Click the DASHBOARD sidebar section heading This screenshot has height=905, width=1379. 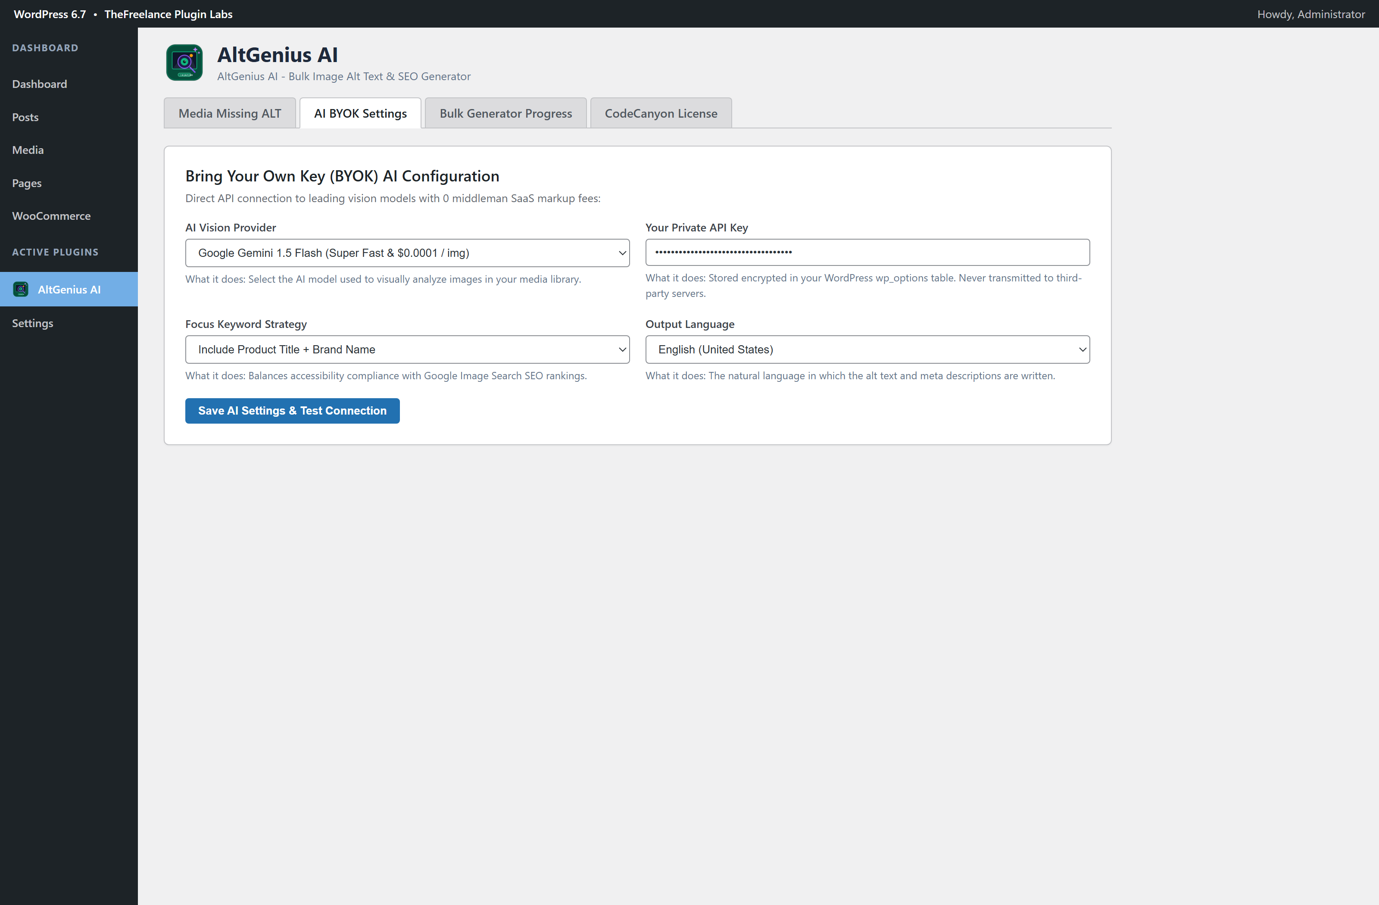pos(45,48)
